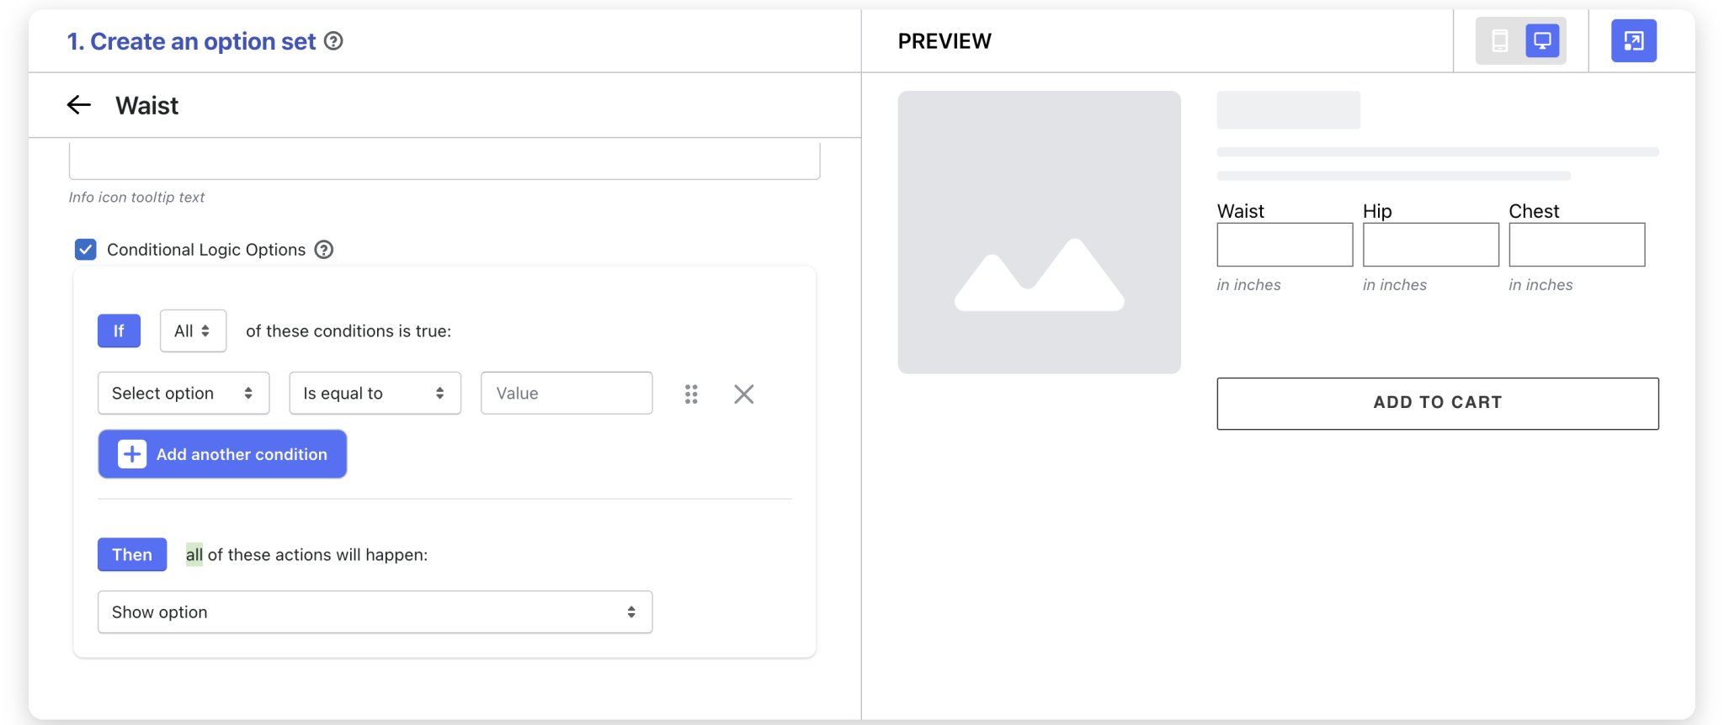Click the drag handle on the condition row

pos(691,394)
